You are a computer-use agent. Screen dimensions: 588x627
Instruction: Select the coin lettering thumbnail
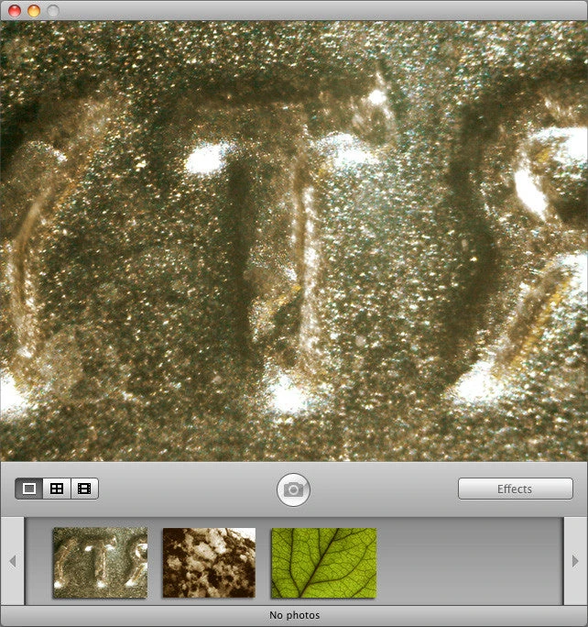point(100,562)
